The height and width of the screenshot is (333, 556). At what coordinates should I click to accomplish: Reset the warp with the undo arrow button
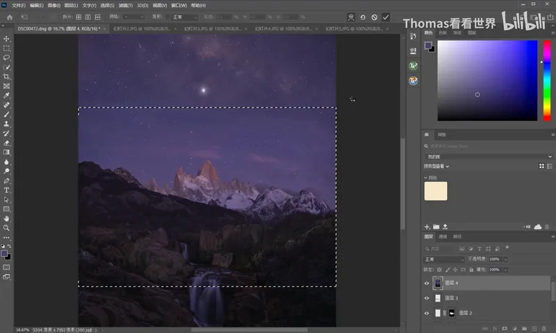tap(363, 17)
